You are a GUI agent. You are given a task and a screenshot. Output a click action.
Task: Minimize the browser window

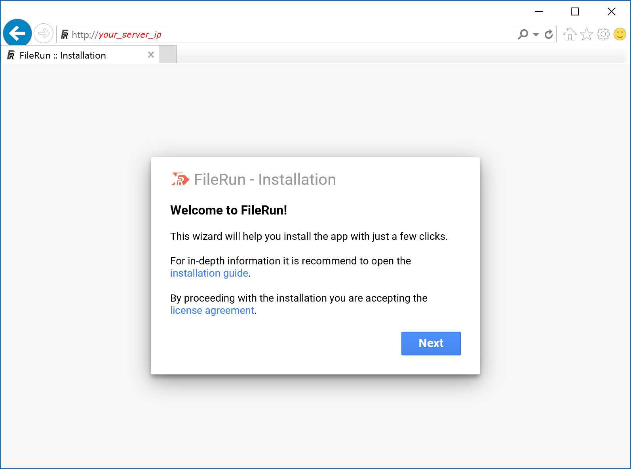[539, 12]
